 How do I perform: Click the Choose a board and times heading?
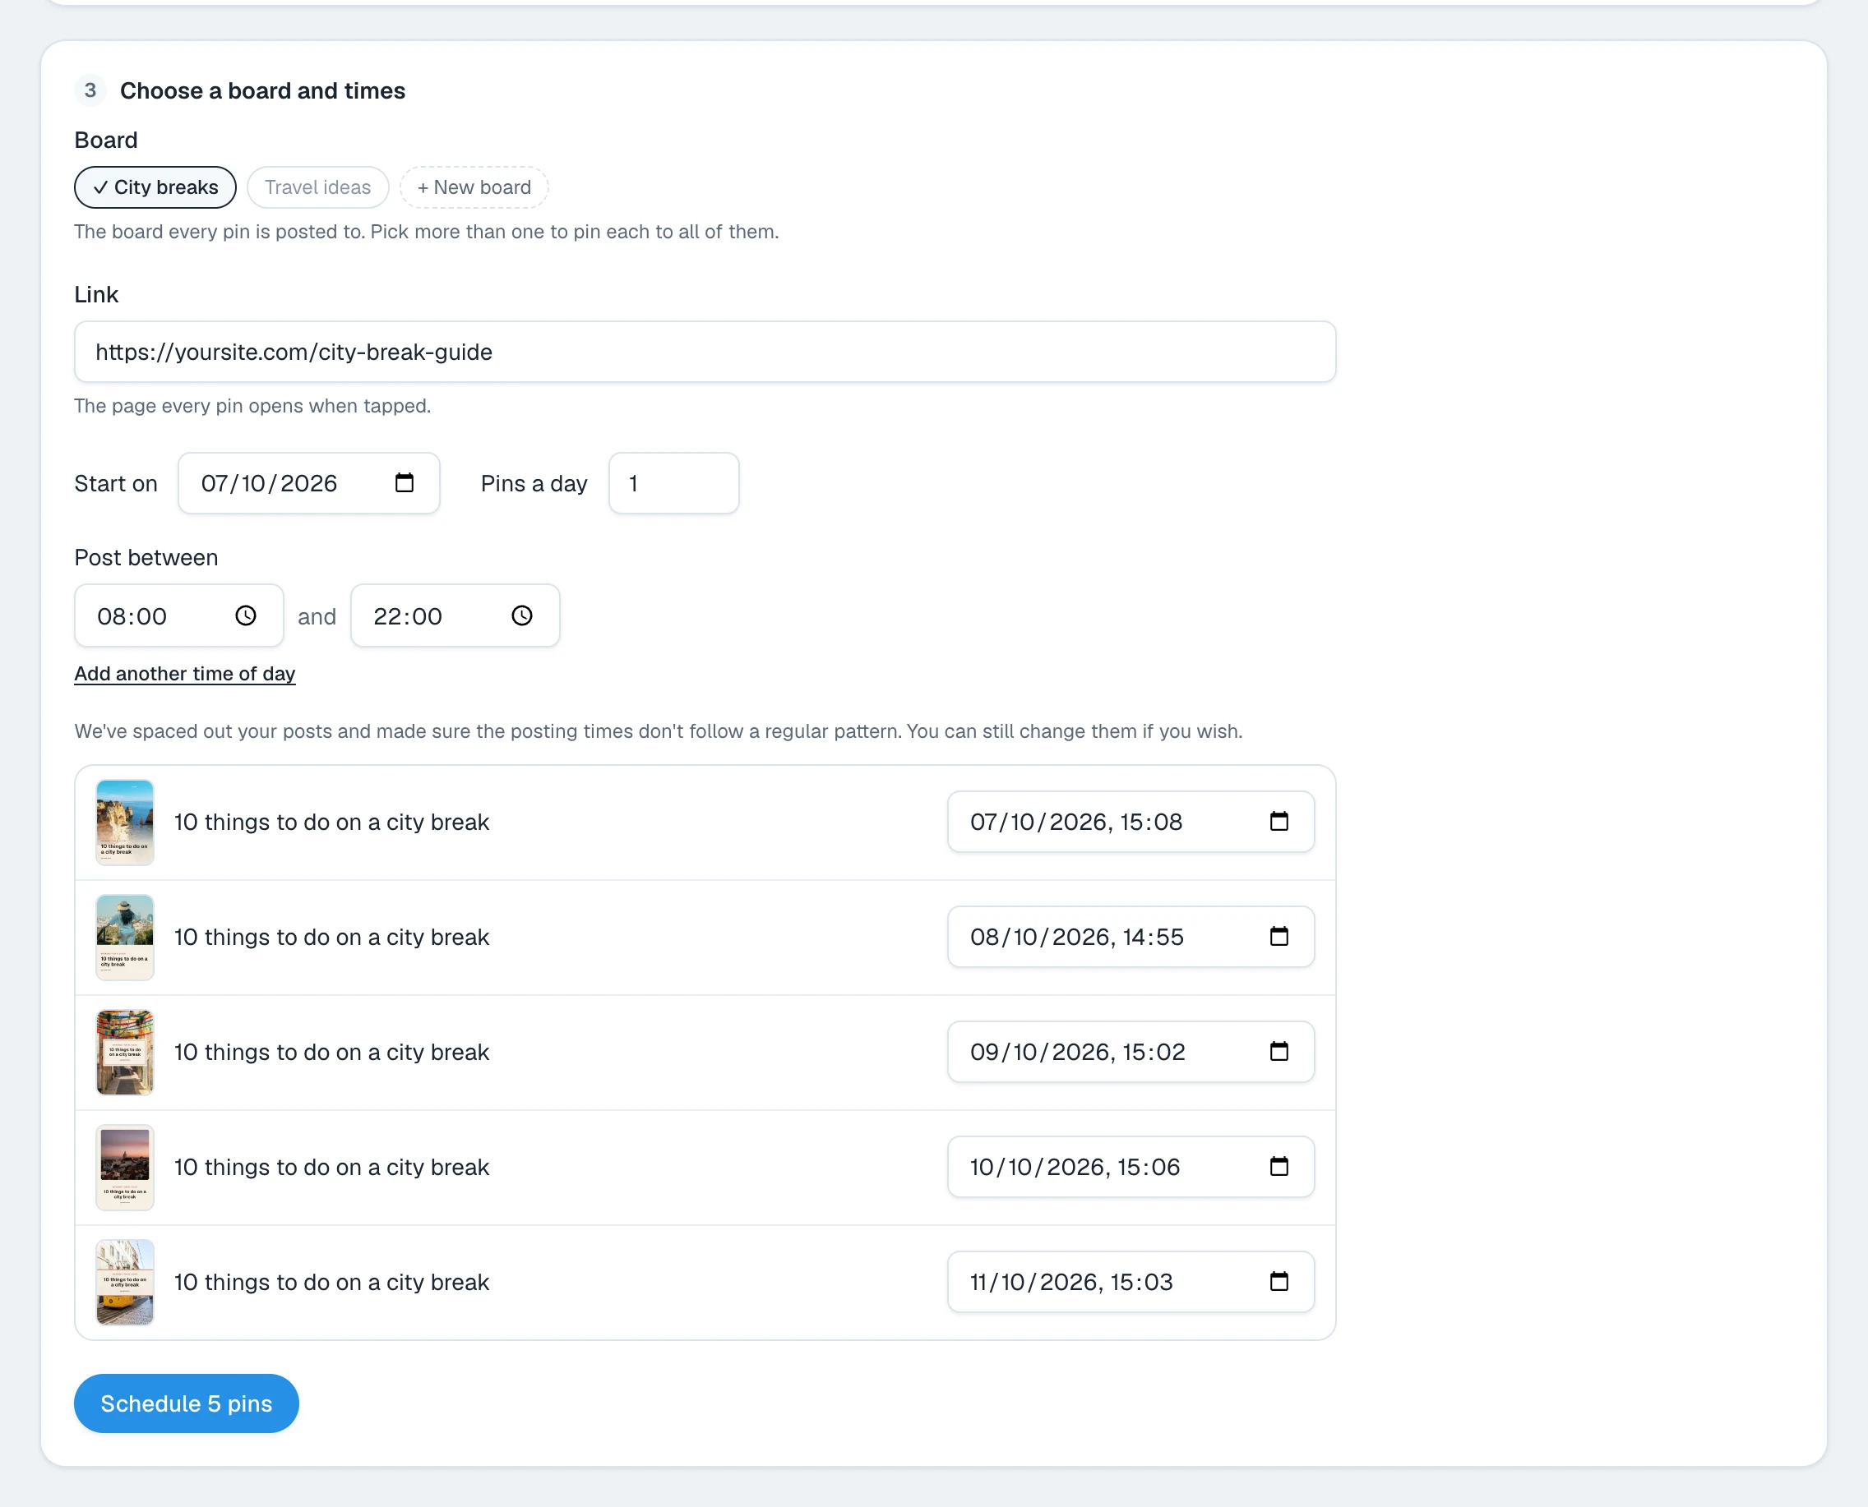click(x=262, y=90)
